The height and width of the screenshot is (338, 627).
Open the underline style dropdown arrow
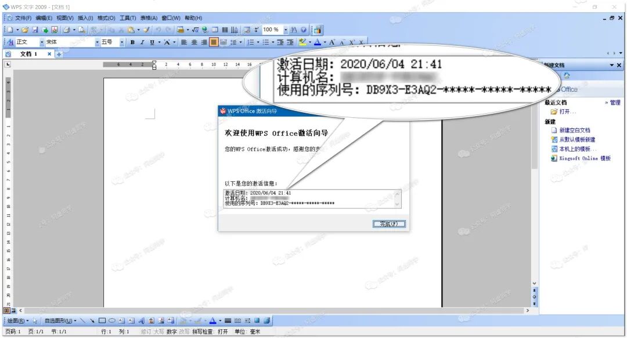[x=159, y=42]
